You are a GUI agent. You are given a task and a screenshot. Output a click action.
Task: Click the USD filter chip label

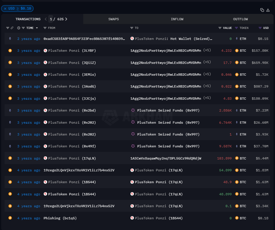pyautogui.click(x=20, y=8)
